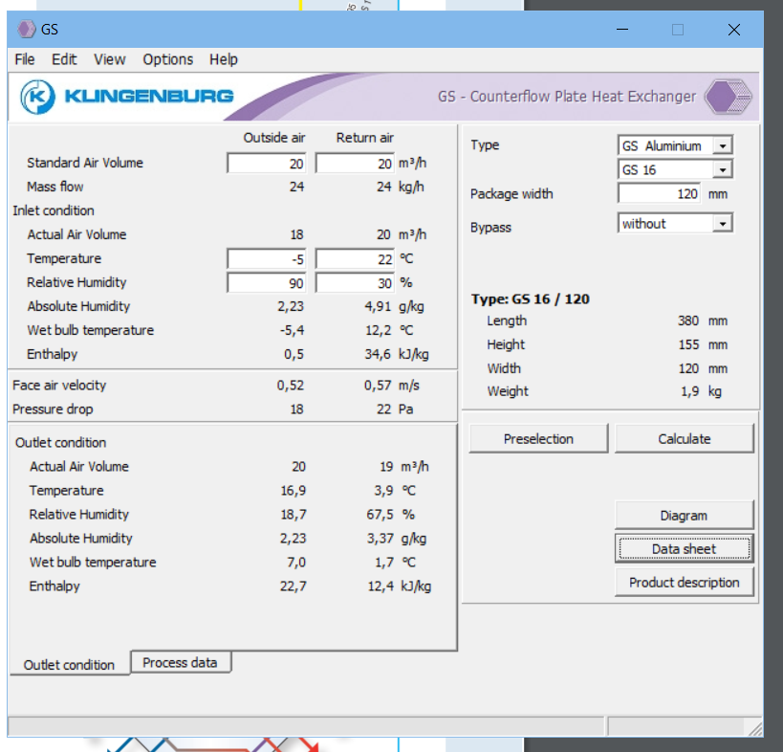
Task: Click the Outside air Temperature field
Action: tap(267, 259)
